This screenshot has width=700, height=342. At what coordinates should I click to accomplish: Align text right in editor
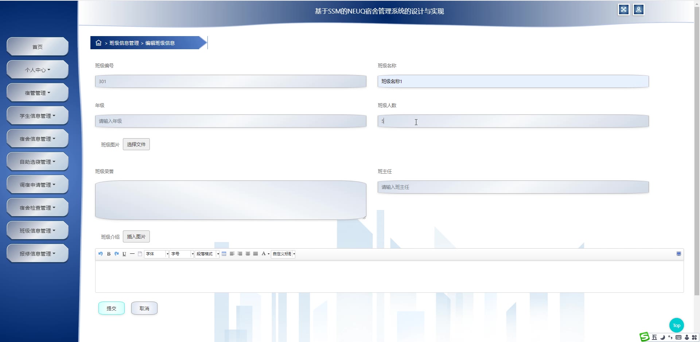(240, 254)
